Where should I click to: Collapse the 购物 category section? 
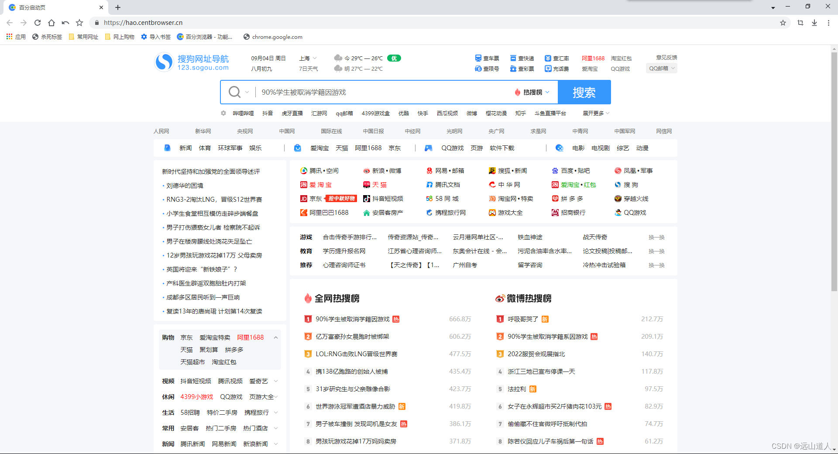pos(276,337)
